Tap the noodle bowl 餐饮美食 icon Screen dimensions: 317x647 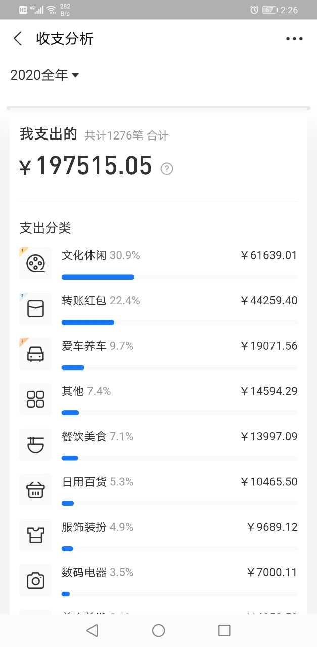(35, 444)
